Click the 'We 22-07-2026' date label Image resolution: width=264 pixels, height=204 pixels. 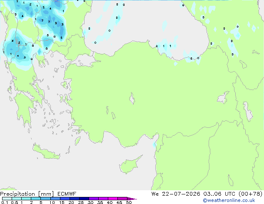[x=176, y=194]
